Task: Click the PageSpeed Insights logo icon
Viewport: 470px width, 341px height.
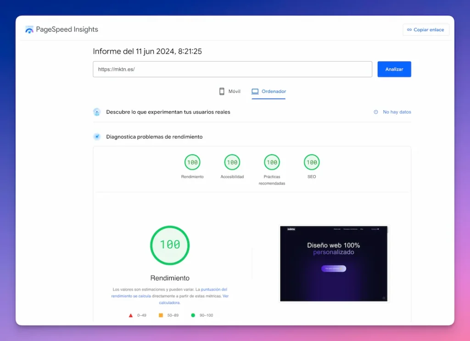Action: point(29,29)
